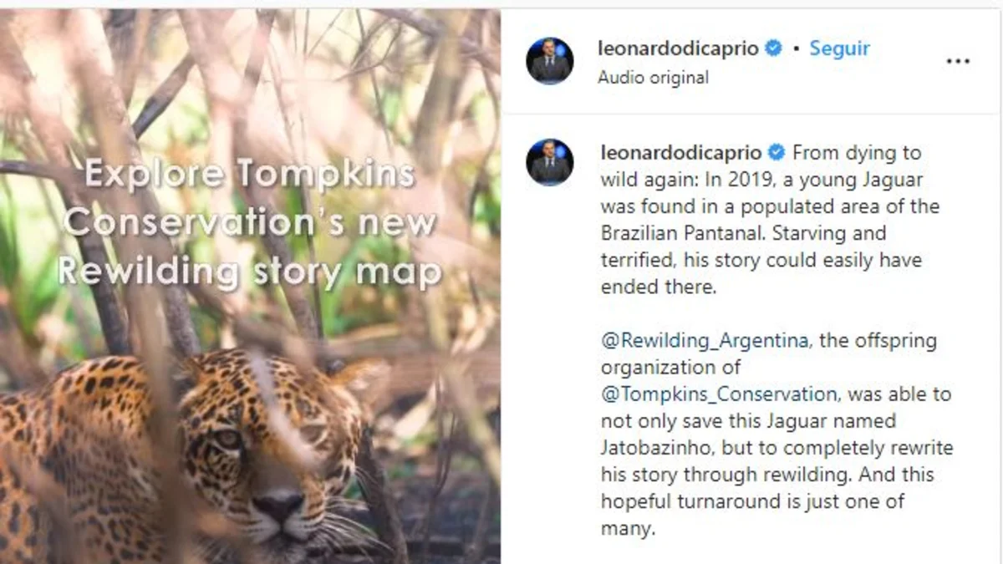Click the overlay text 'Rewilding story map'
This screenshot has width=1003, height=564.
pos(249,272)
